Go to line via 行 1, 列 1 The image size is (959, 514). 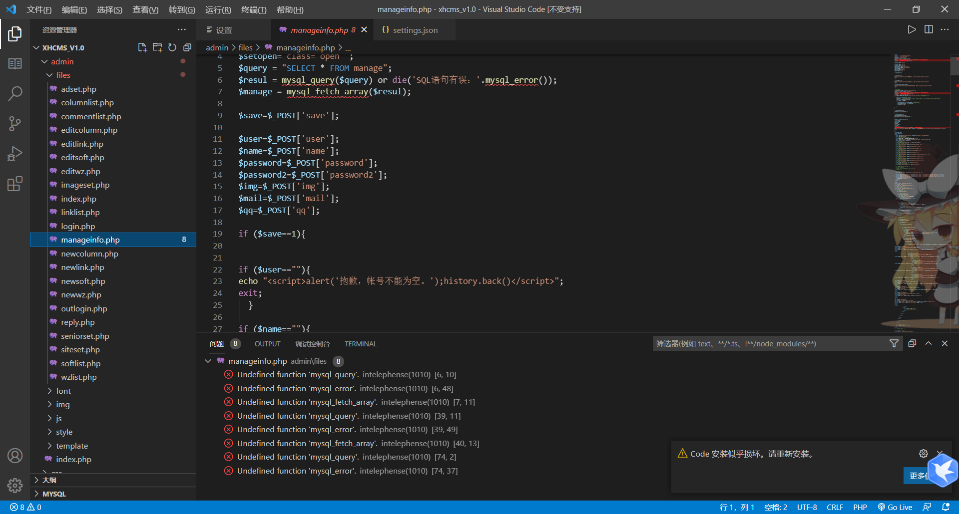point(737,507)
